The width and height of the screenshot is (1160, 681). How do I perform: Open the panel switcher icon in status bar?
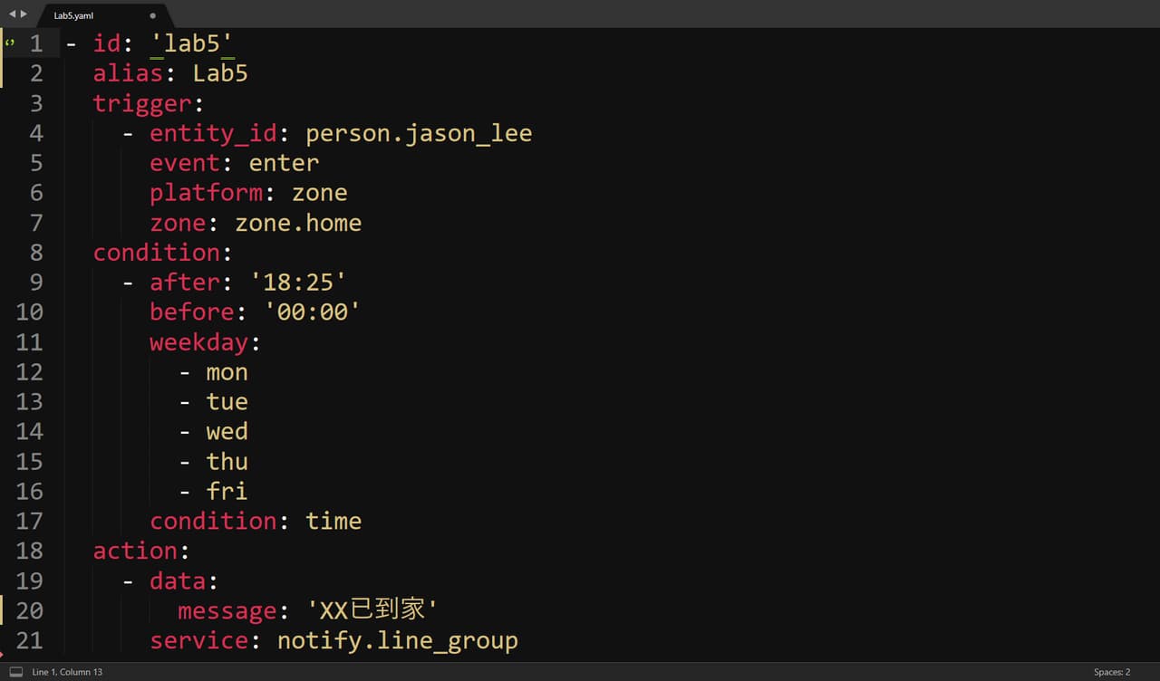click(x=15, y=672)
